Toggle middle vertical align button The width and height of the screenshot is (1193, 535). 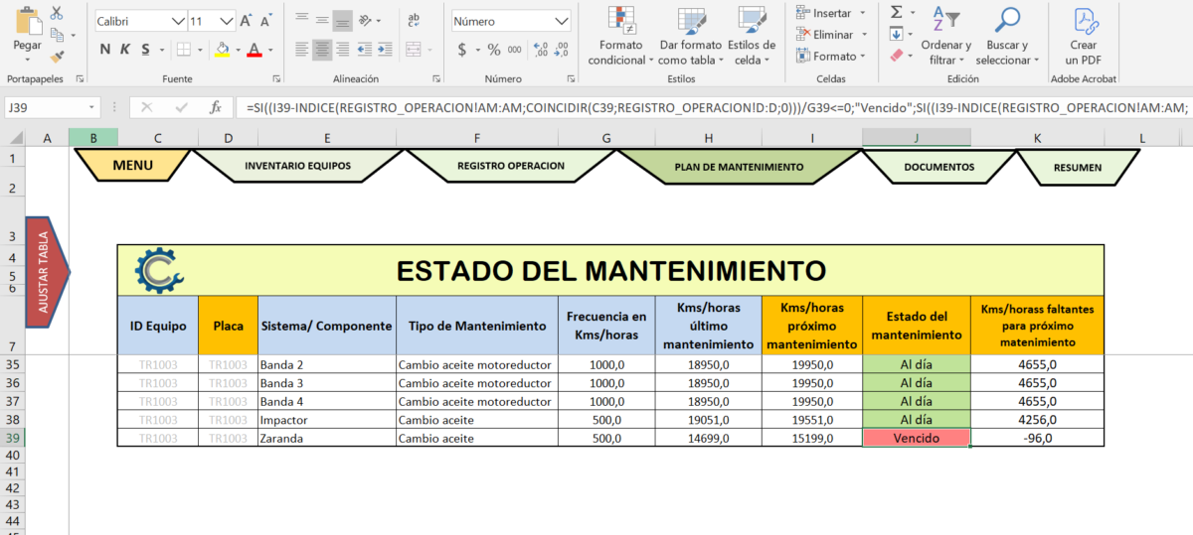[321, 20]
